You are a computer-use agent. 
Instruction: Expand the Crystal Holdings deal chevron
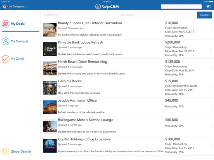pyautogui.click(x=211, y=146)
